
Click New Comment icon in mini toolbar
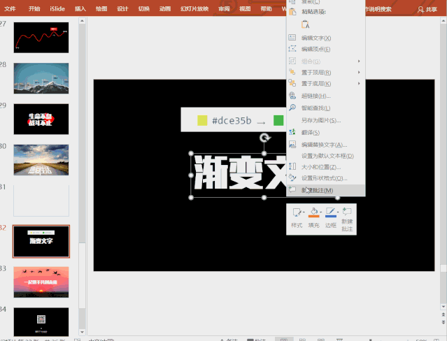pos(347,212)
